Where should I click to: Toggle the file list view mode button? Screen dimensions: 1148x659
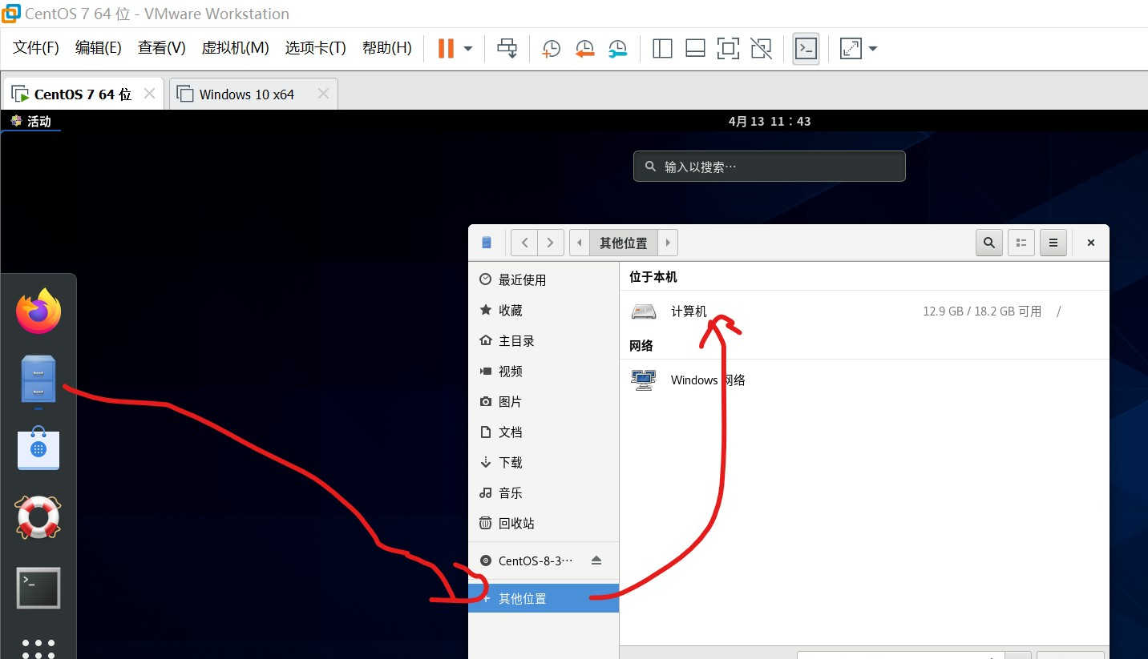point(1021,243)
